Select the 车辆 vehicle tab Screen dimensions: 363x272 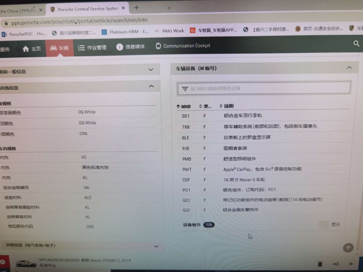[60, 48]
